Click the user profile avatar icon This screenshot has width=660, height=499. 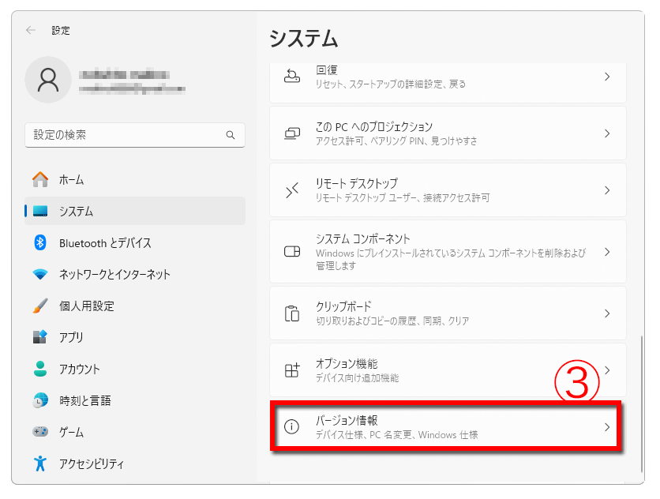[x=48, y=79]
